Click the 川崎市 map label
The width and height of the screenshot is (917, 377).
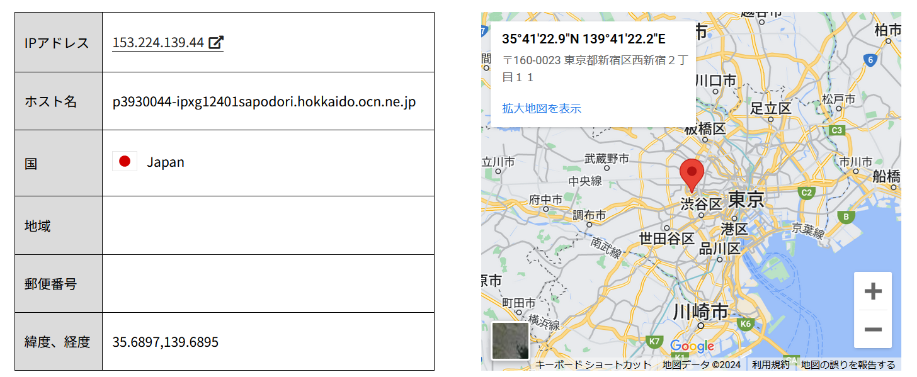pos(701,312)
